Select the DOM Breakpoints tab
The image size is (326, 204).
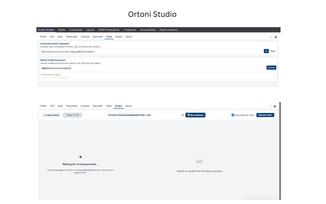(109, 30)
